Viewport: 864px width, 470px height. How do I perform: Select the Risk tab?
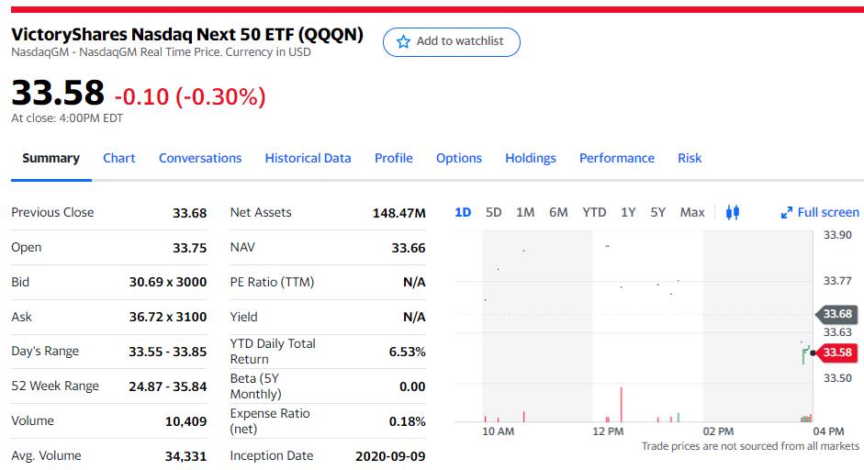[690, 158]
